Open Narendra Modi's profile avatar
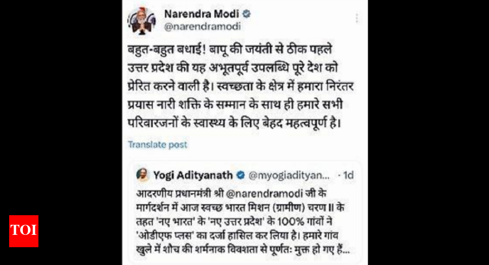 [142, 21]
